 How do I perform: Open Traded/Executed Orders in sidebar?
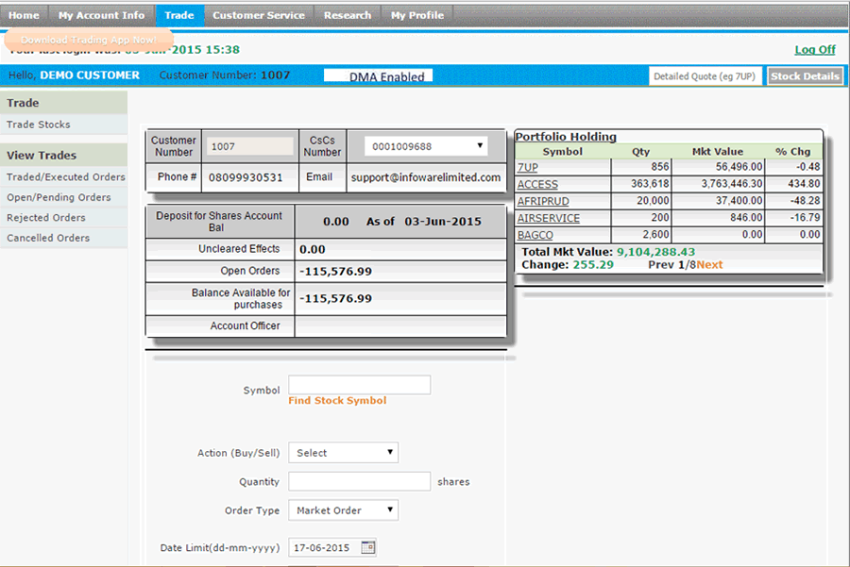point(65,177)
